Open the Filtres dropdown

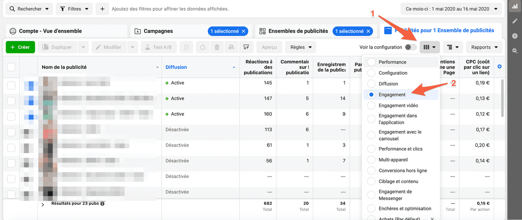tap(74, 9)
